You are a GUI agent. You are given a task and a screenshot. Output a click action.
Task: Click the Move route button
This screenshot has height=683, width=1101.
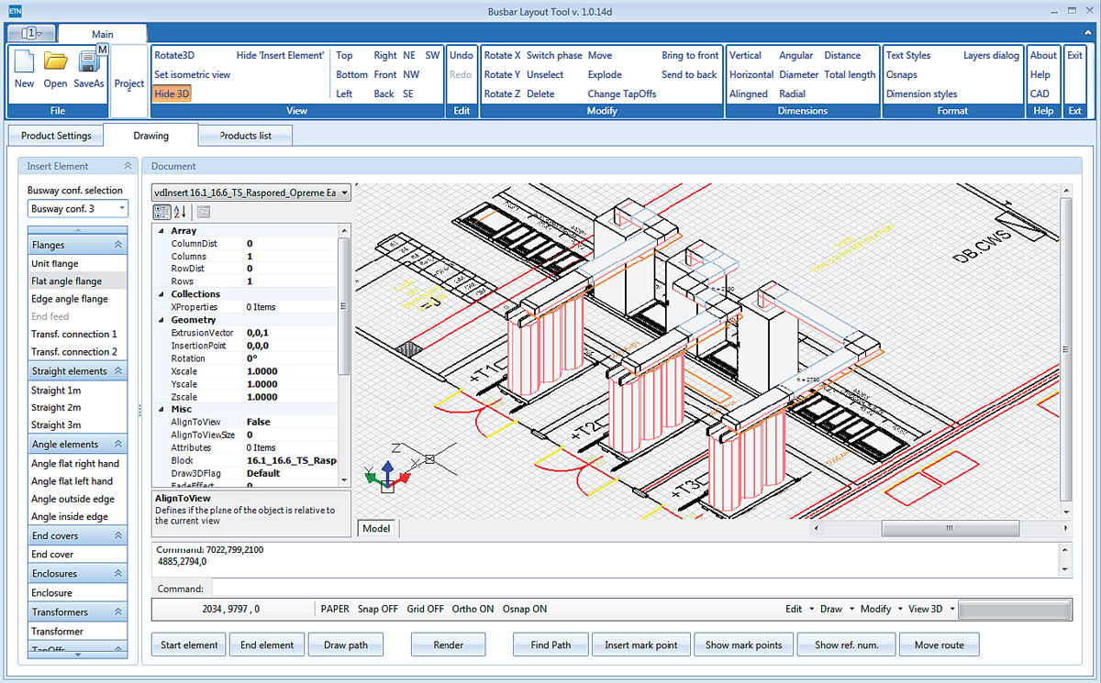pyautogui.click(x=940, y=644)
